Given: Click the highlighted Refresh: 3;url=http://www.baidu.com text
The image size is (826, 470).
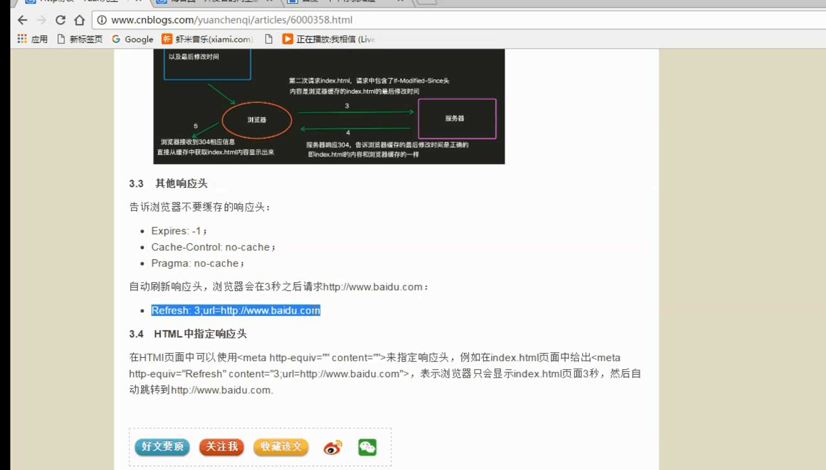Looking at the screenshot, I should [x=236, y=310].
